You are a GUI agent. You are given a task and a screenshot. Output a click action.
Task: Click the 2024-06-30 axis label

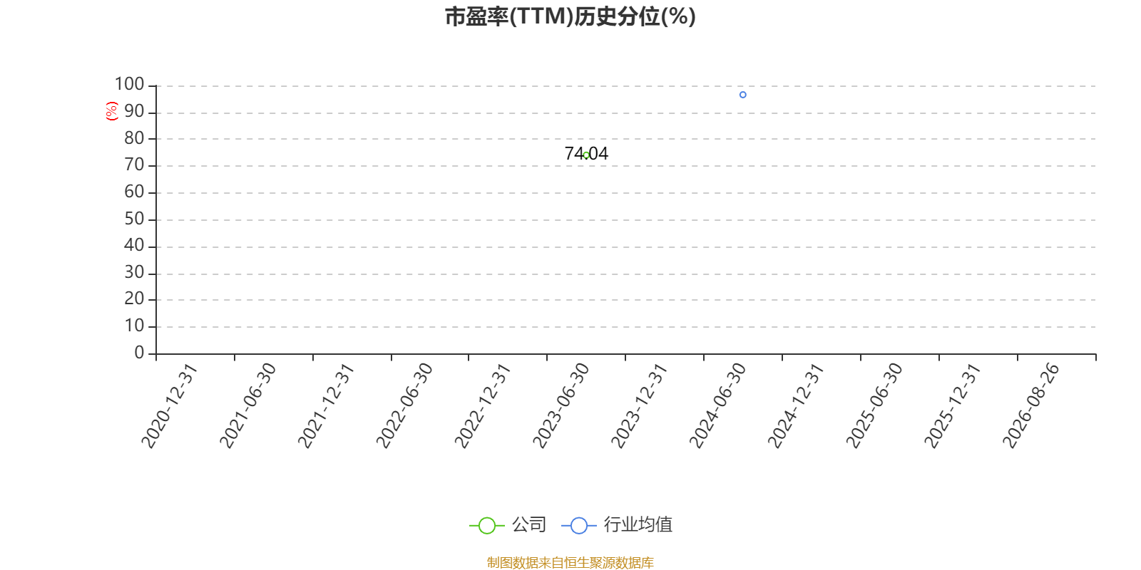point(717,405)
